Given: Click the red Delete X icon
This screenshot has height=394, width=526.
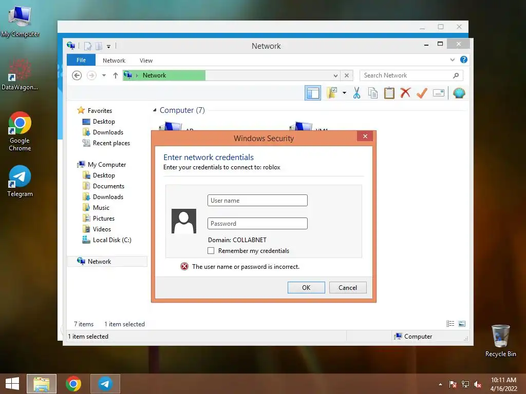Looking at the screenshot, I should (405, 93).
